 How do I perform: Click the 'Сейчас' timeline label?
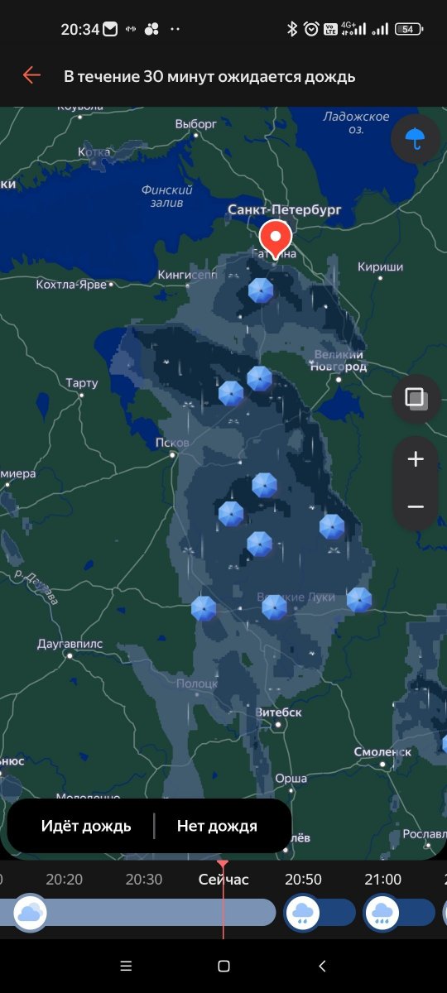[223, 880]
